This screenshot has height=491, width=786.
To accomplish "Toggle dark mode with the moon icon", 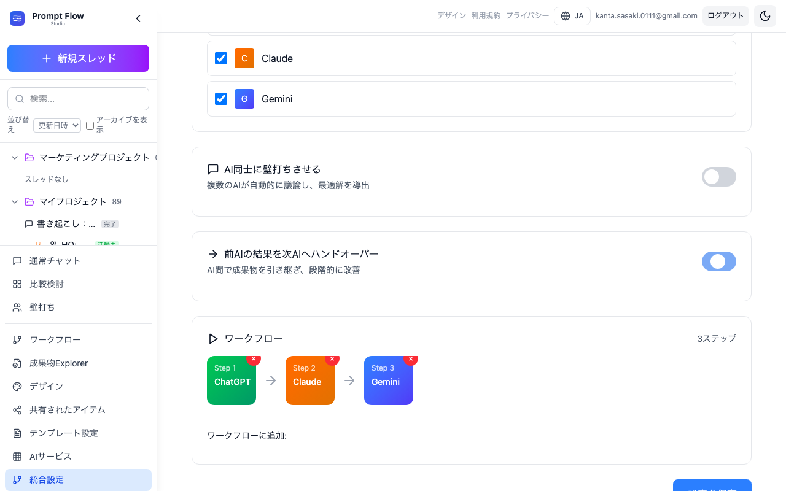I will (765, 16).
